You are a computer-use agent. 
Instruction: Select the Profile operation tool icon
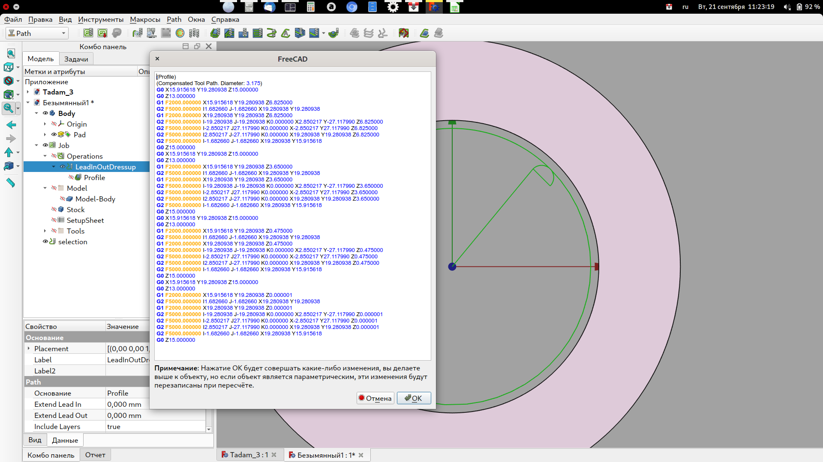click(215, 33)
